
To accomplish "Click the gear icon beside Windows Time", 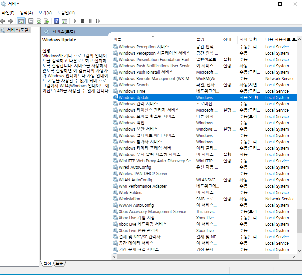I will point(115,91).
